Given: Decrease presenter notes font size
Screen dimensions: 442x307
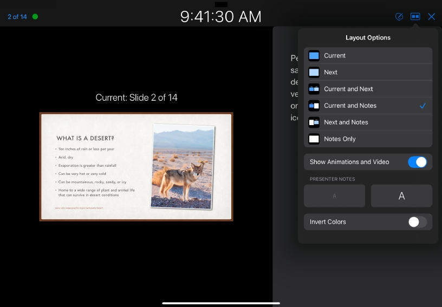Looking at the screenshot, I should [x=334, y=196].
